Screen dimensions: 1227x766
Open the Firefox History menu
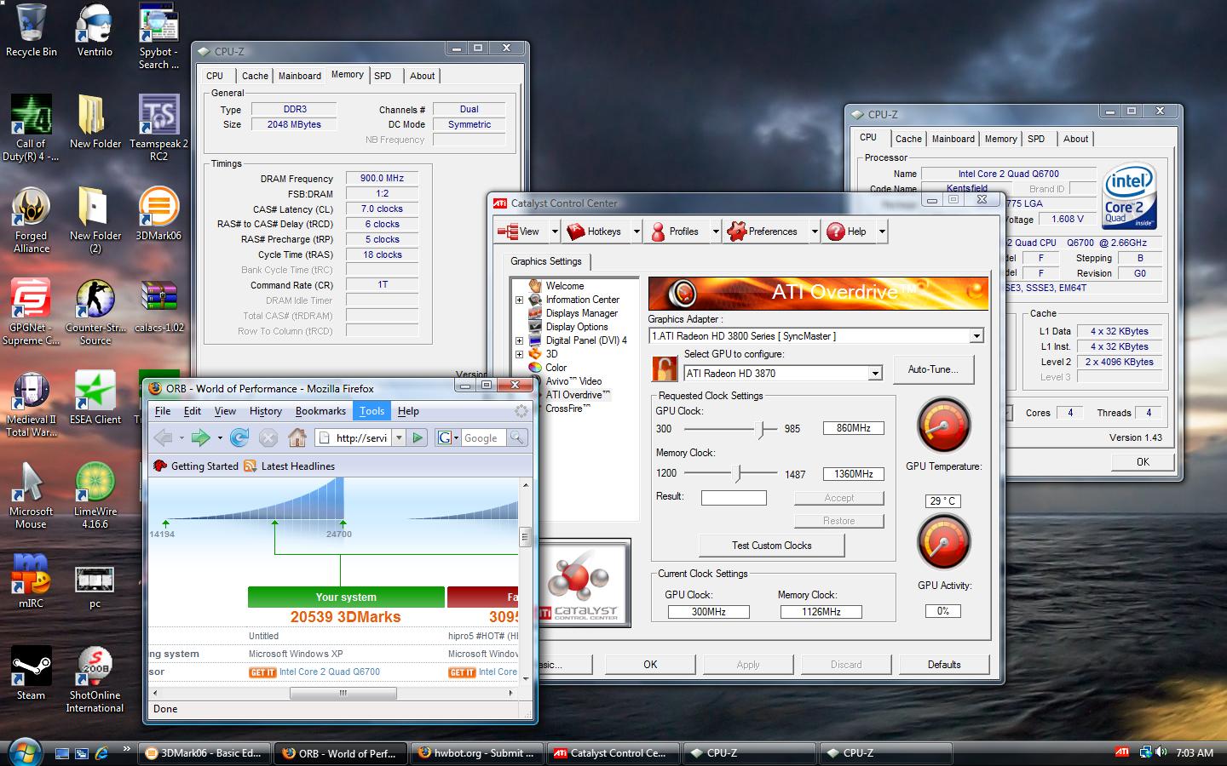pos(265,411)
